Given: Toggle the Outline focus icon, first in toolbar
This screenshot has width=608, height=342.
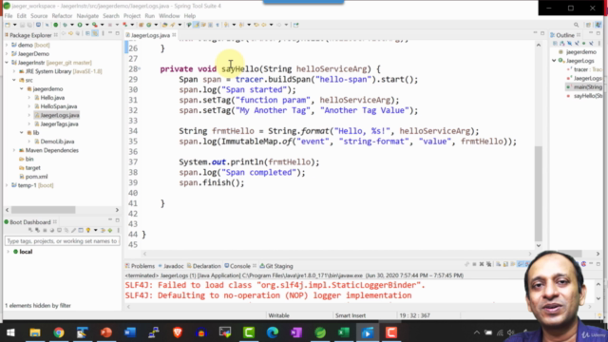Looking at the screenshot, I should point(555,44).
